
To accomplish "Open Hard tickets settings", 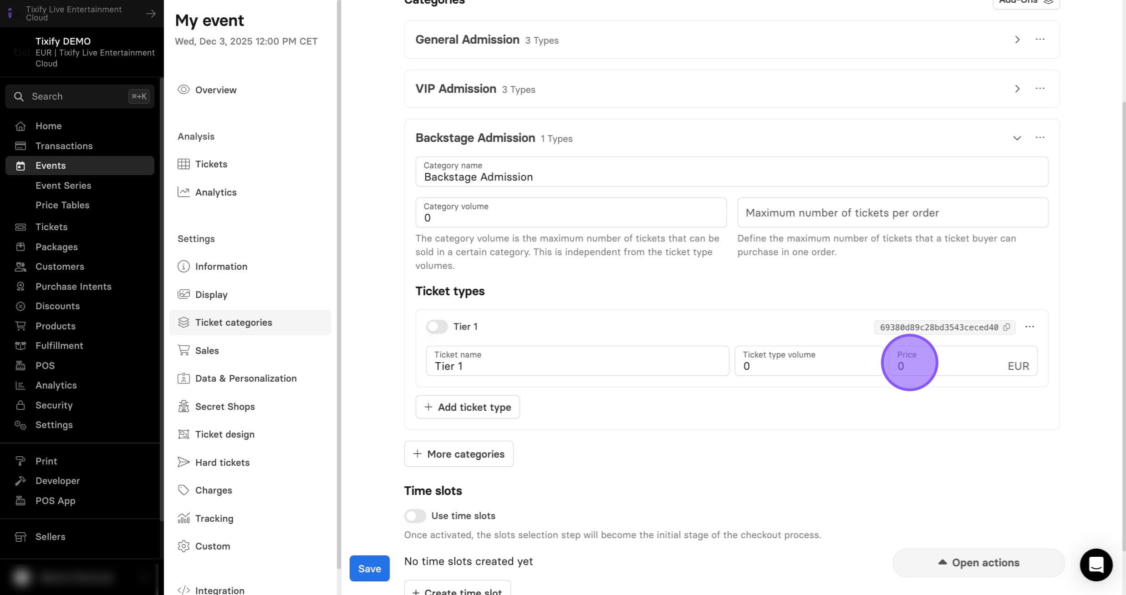I will coord(250,463).
